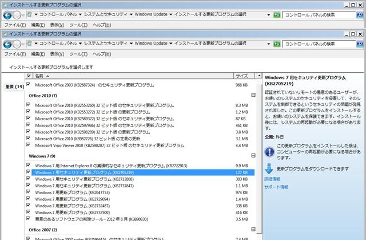Uncheck Office 2010 (KB2589322) security update
Viewport: 366px width, 240px height.
29,118
